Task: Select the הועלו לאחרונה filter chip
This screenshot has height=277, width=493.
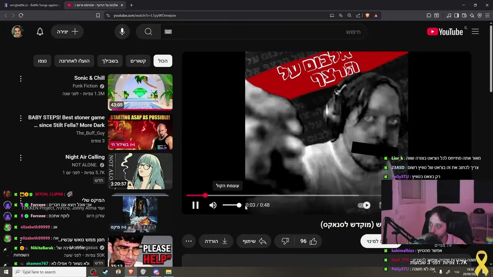Action: [74, 61]
